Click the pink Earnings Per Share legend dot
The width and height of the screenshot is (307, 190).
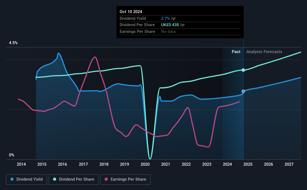[106, 179]
